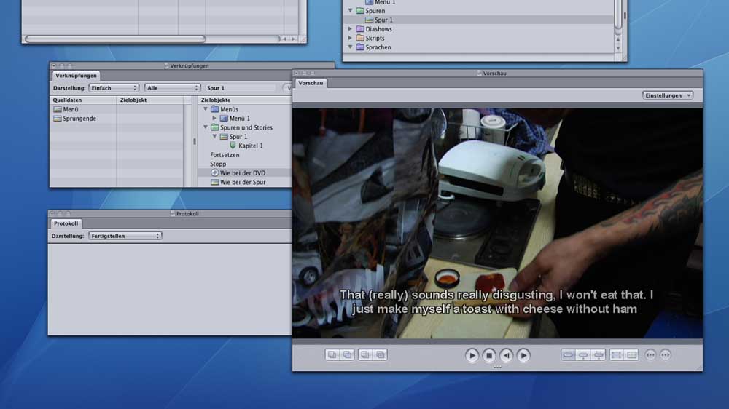Image resolution: width=729 pixels, height=409 pixels.
Task: Open the Darstellung dropdown set to Einfach
Action: click(114, 88)
